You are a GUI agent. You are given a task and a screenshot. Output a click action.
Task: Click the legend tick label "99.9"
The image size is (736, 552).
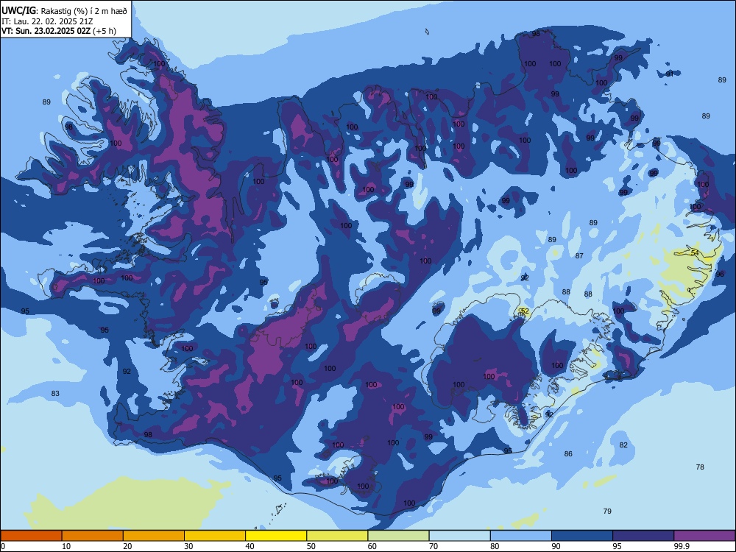coord(682,546)
